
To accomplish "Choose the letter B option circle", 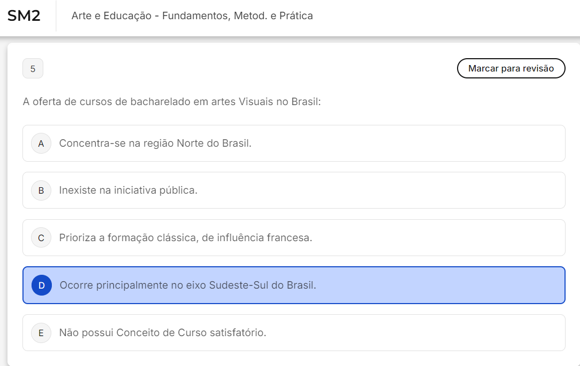I will (x=41, y=190).
